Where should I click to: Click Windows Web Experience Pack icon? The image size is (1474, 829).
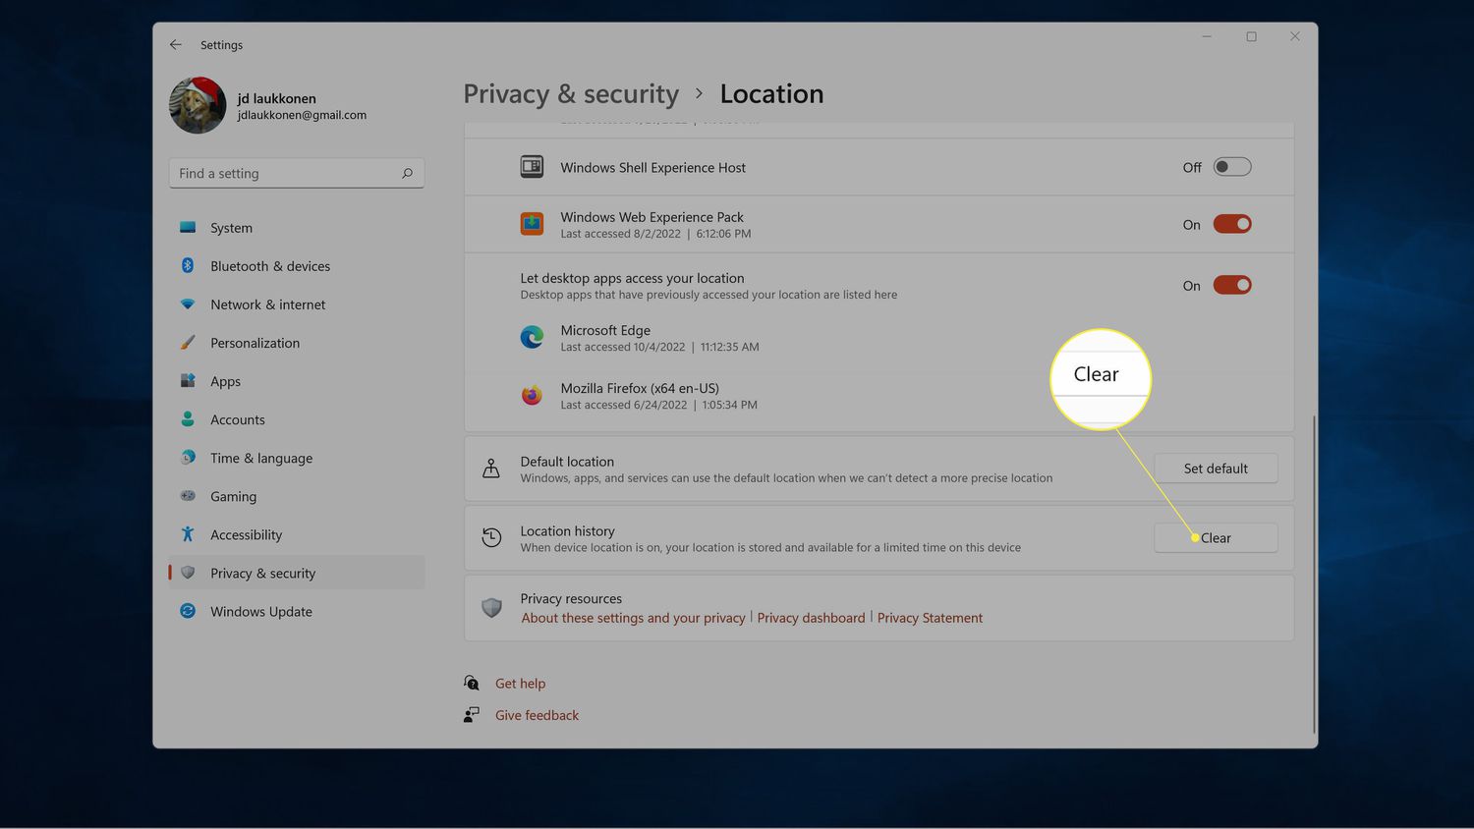(x=532, y=224)
